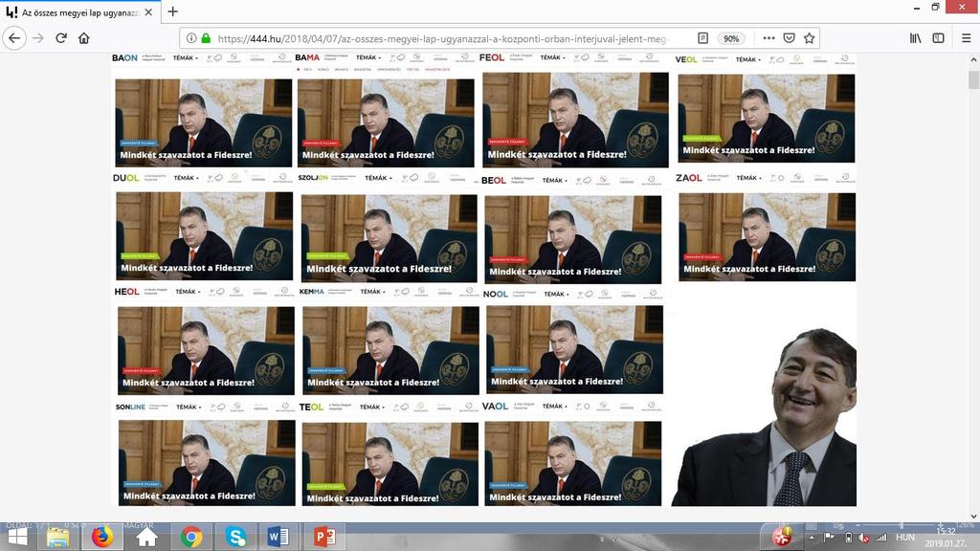The width and height of the screenshot is (980, 551).
Task: Open the interview thumbnail under NOOL
Action: [574, 350]
